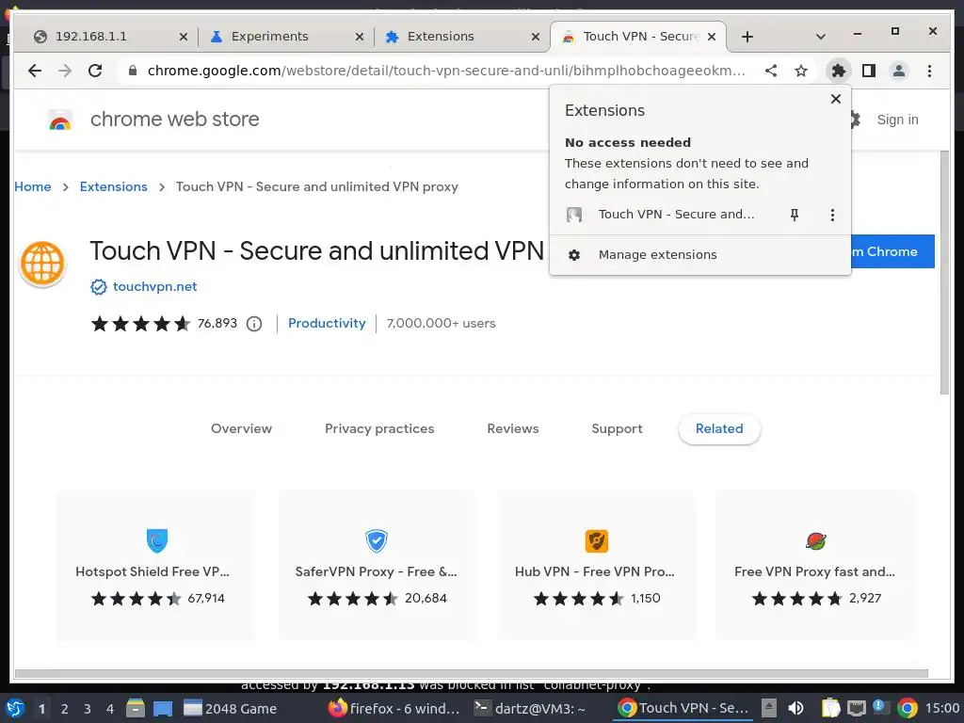964x723 pixels.
Task: Open the Hotspot Shield Free VPN card
Action: coord(156,565)
